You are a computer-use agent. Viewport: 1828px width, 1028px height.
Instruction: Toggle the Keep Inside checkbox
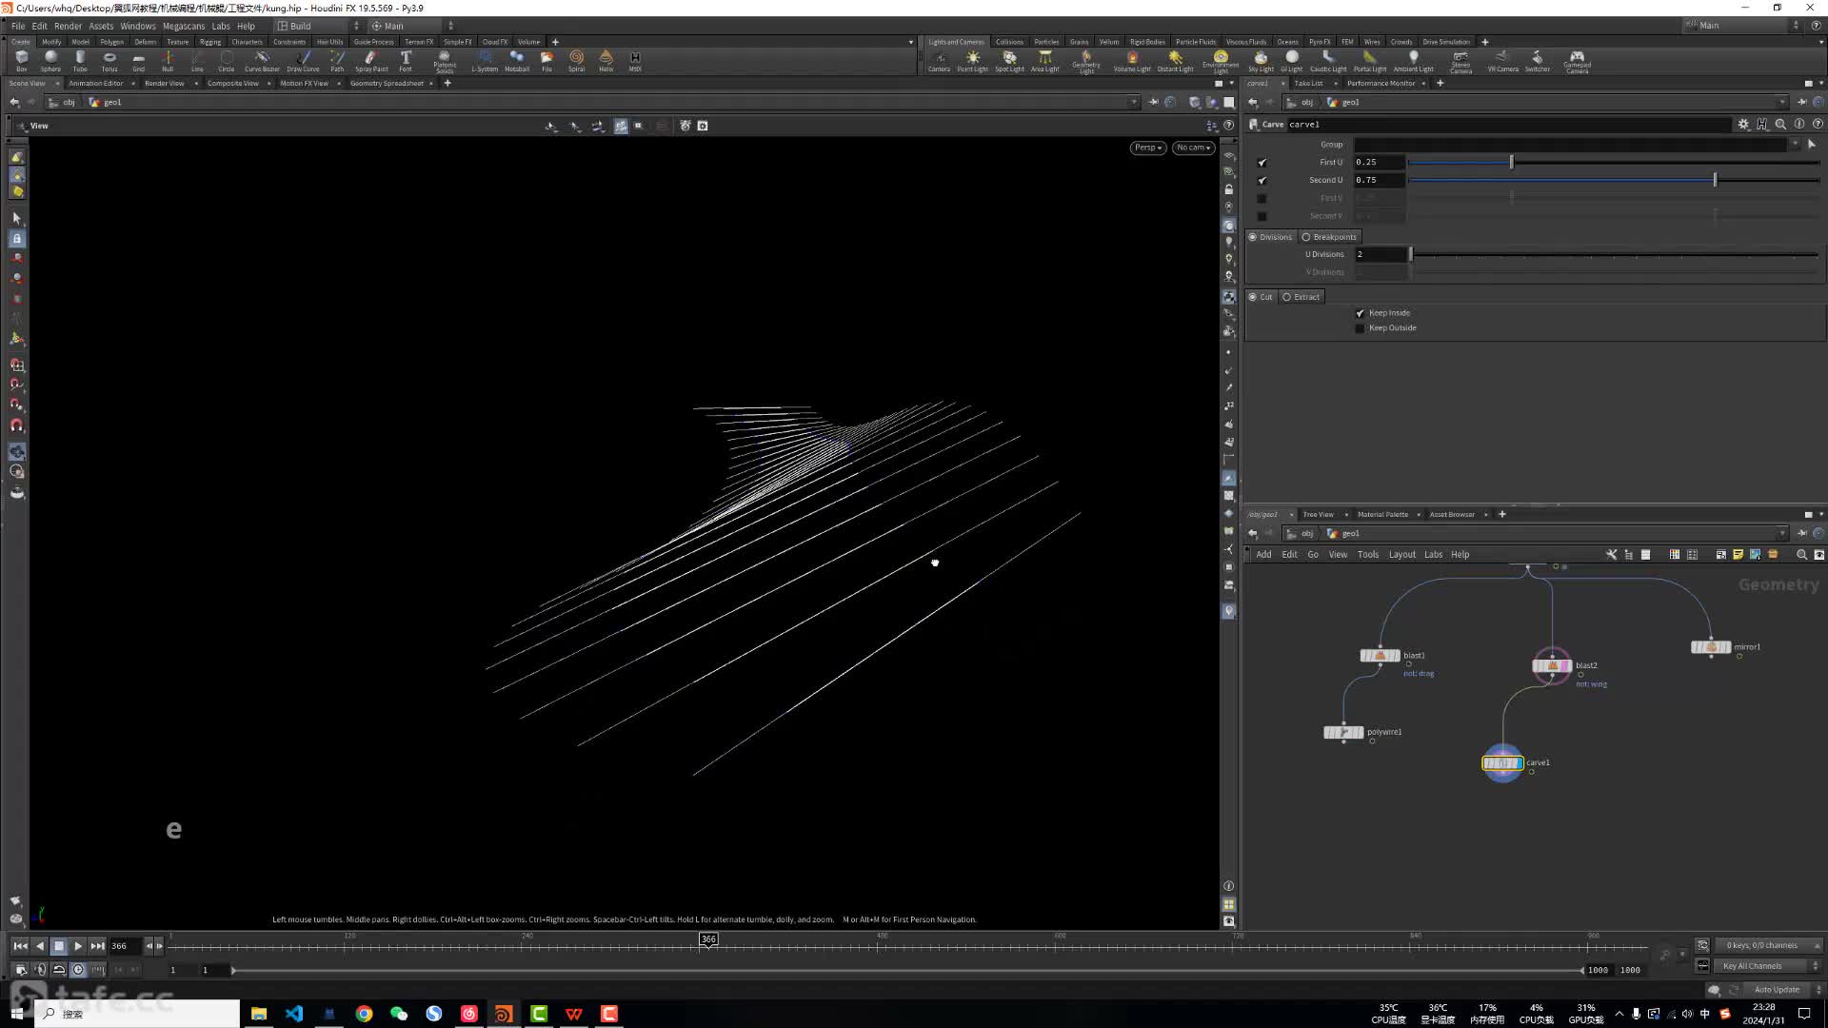click(x=1360, y=313)
